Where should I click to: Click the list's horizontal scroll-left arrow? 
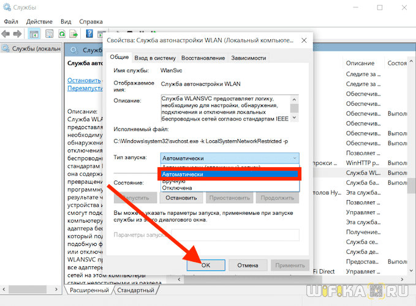click(x=179, y=279)
